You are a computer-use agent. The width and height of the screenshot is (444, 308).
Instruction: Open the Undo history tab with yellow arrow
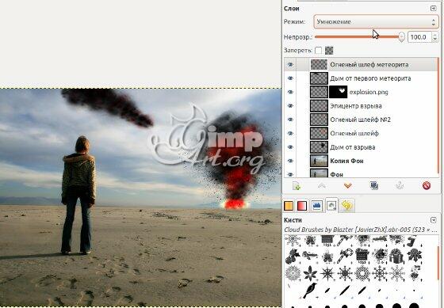tap(347, 206)
